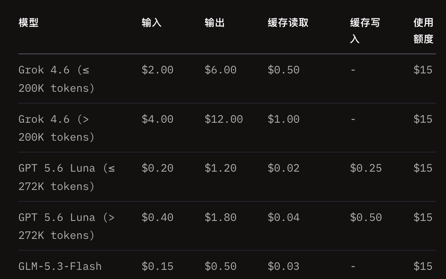Click the $0.50 cache write price for Luna
Screen dimensions: 446x279
click(366, 217)
